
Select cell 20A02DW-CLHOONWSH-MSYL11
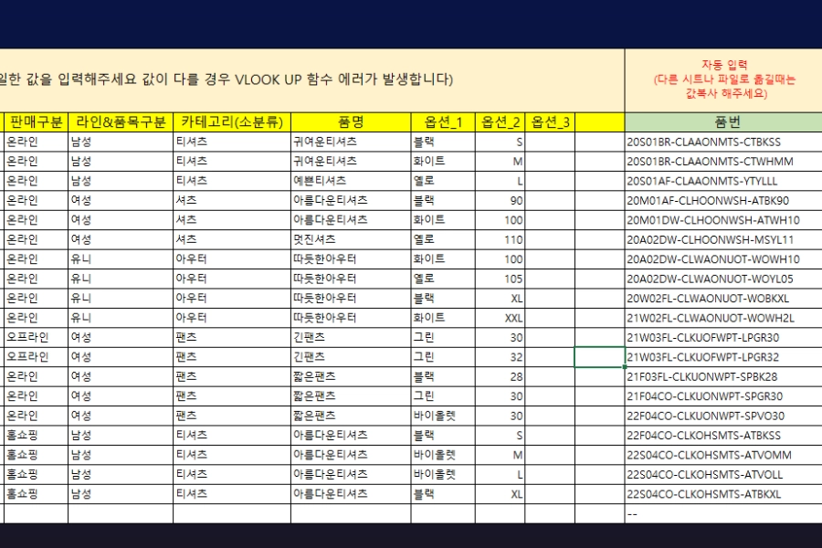click(x=723, y=239)
